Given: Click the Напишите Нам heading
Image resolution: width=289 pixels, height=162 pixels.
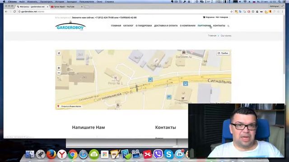Looking at the screenshot, I should click(x=89, y=127).
